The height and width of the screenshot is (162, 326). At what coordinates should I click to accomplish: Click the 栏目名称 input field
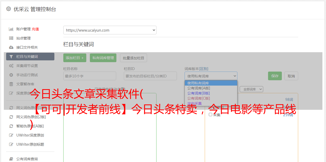click(x=90, y=76)
